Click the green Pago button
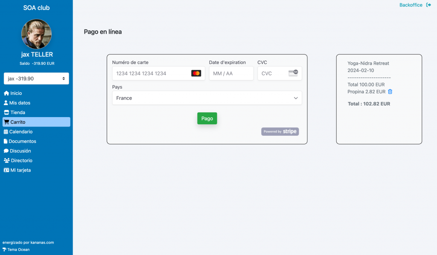The image size is (437, 255). (x=207, y=118)
